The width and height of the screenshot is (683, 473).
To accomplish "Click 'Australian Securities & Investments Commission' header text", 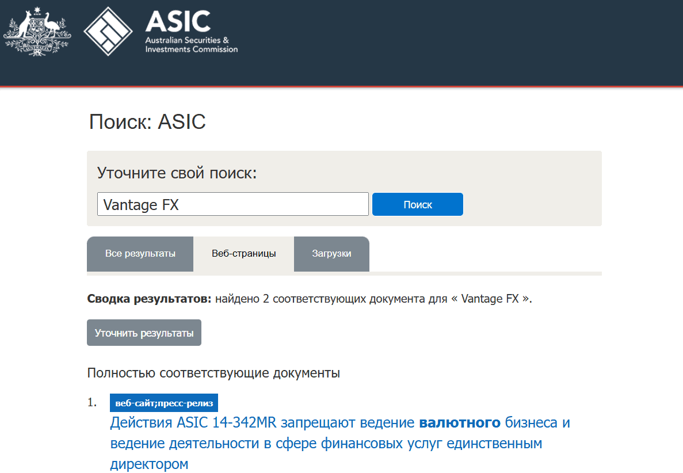I will click(x=191, y=45).
